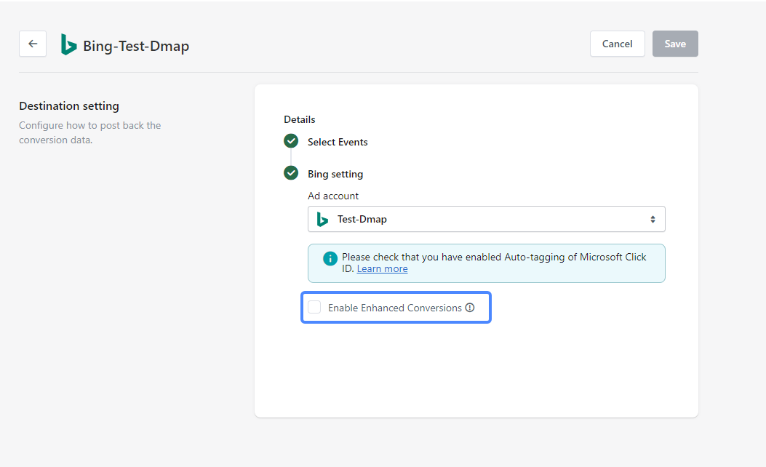Click the Bing logo beside the page title

[x=69, y=45]
